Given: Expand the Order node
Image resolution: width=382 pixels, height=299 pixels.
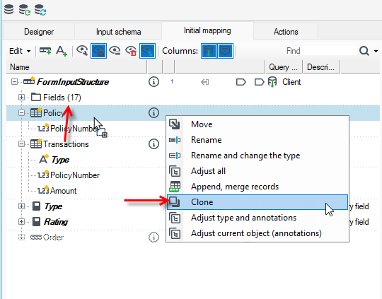Looking at the screenshot, I should click(x=21, y=238).
